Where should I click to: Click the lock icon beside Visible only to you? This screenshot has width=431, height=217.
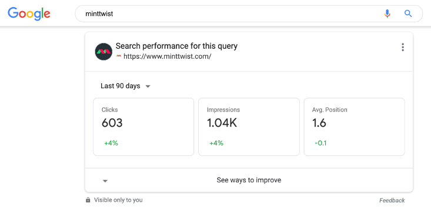click(88, 200)
